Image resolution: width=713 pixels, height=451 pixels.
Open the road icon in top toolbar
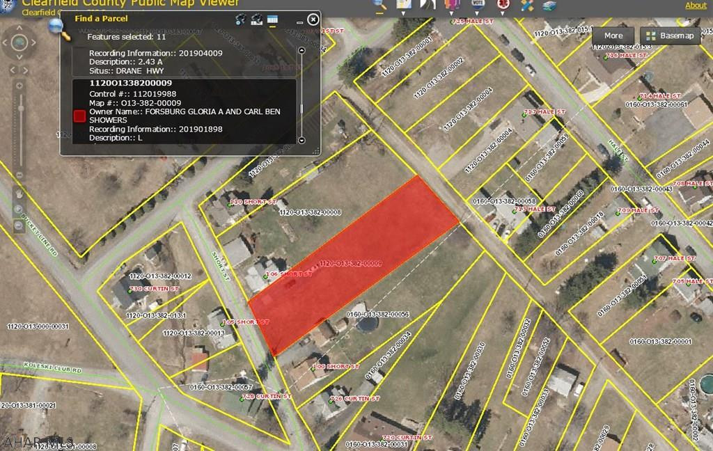430,4
